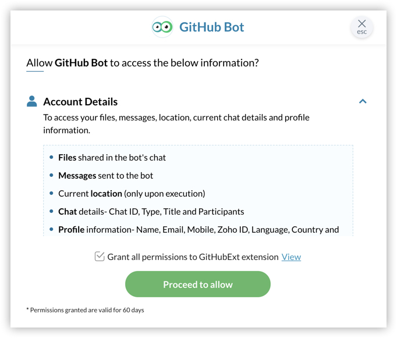Click the 'Allow GitHub Bot to access' heading
The width and height of the screenshot is (397, 338).
(143, 62)
